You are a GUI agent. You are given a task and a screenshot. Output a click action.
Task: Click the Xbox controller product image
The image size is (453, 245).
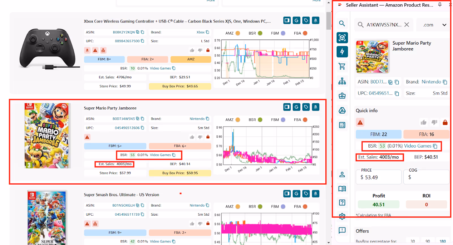[x=50, y=49]
